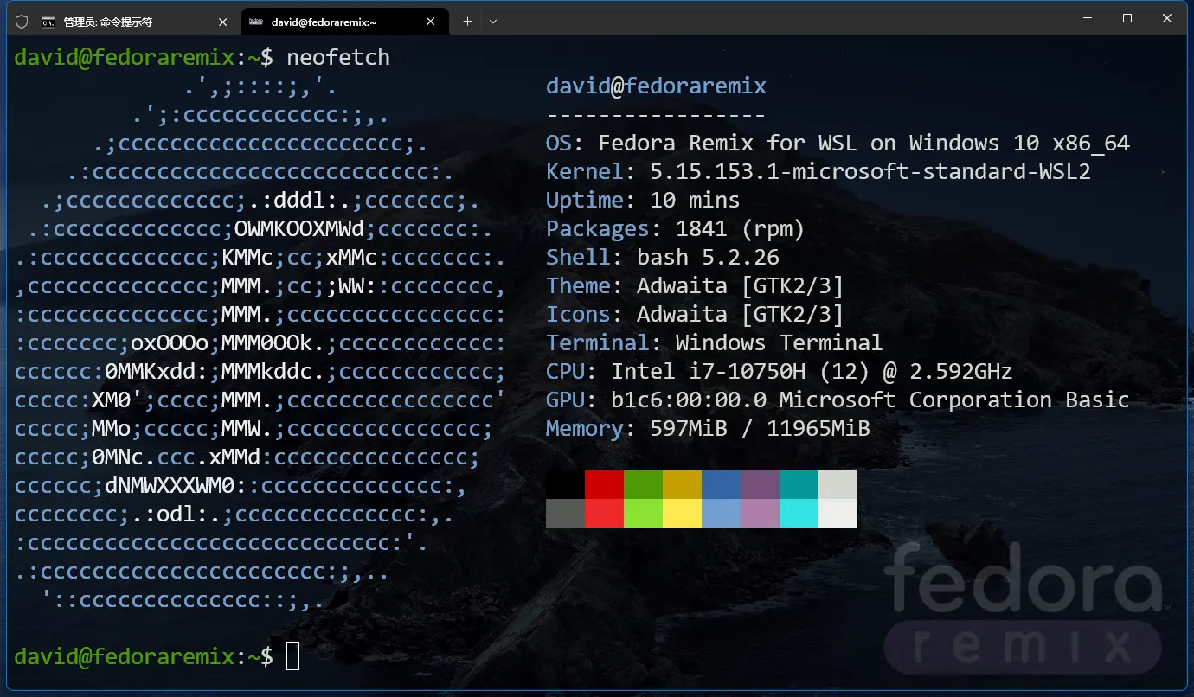Click the Theme line 'Adwaita [GTK2/3]'
1194x697 pixels.
740,285
